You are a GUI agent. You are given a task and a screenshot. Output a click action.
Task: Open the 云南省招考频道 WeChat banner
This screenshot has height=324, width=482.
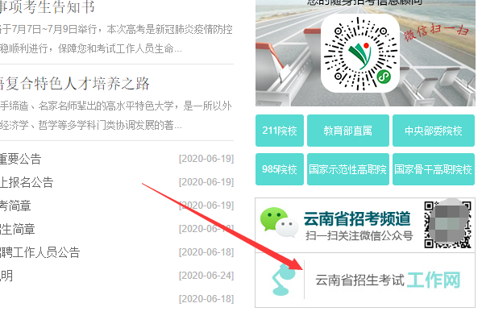[365, 225]
